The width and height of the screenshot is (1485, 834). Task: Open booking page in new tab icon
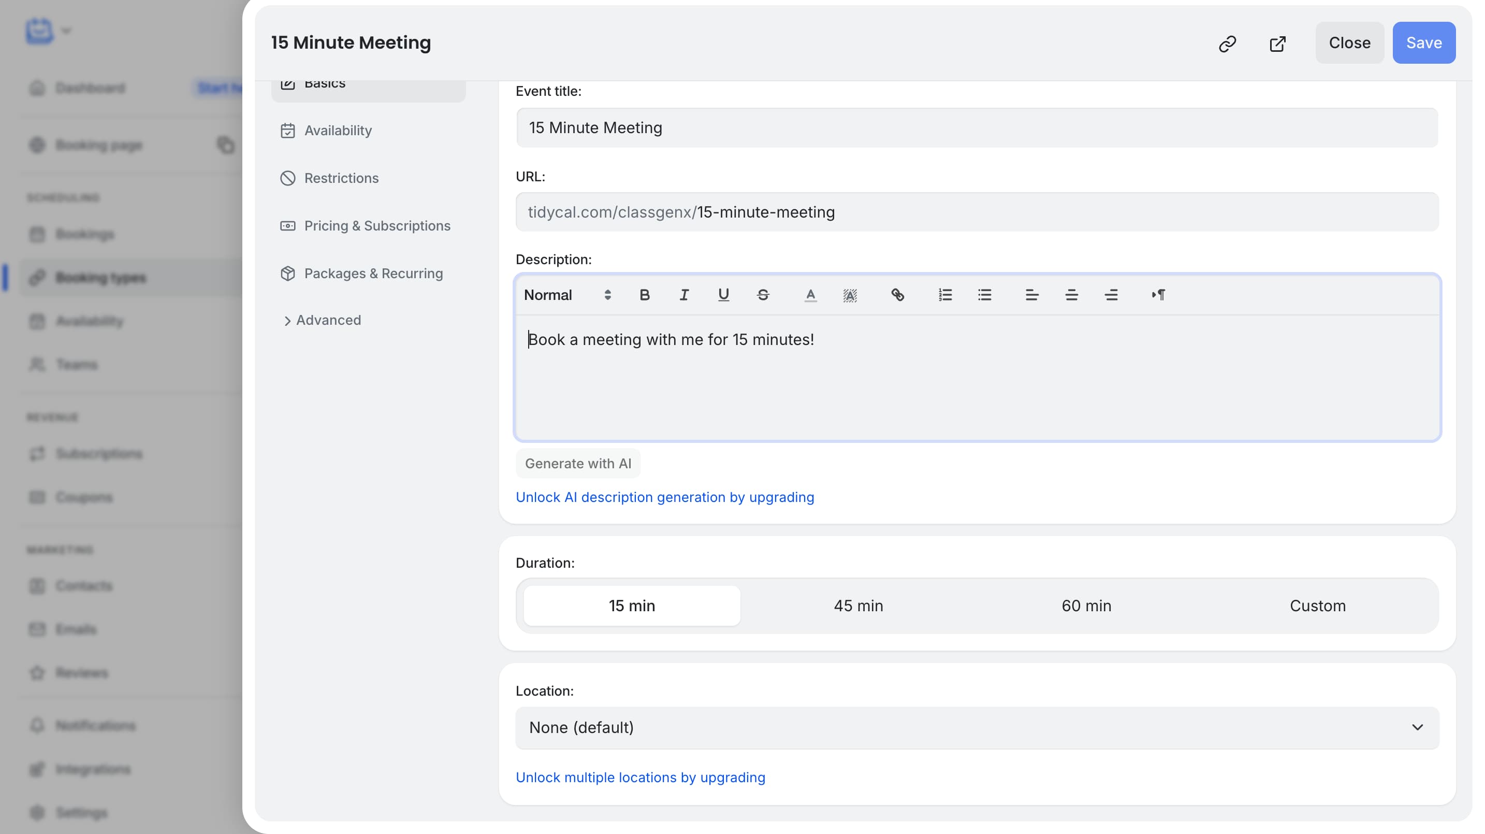[1277, 44]
